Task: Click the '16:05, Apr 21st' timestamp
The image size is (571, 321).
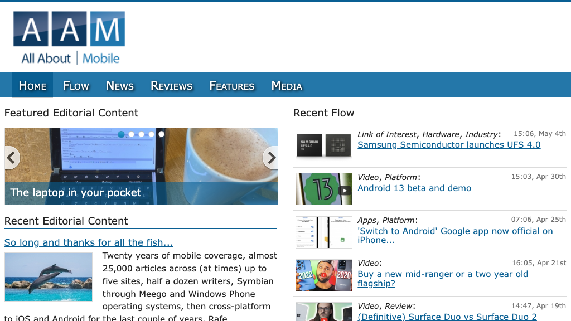Action: (x=539, y=263)
